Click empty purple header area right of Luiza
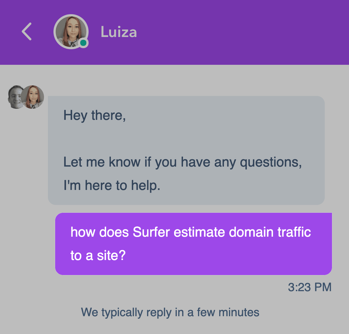349x334 pixels. (242, 32)
